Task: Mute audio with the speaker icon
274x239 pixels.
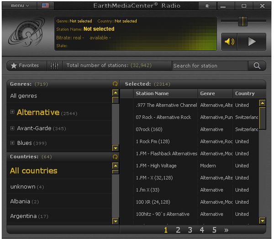Action: pos(229,42)
